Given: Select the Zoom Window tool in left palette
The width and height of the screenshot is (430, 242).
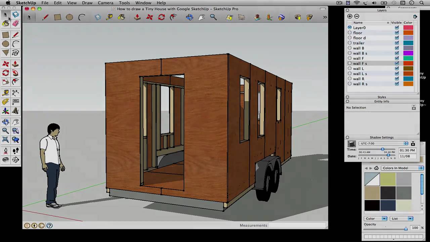Looking at the screenshot, I should point(15,131).
